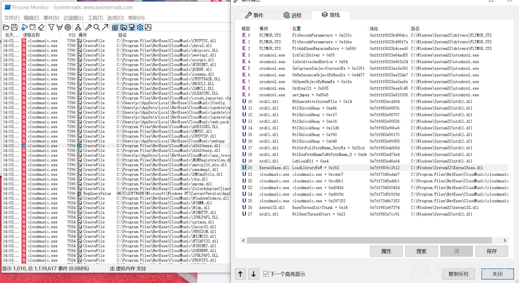Switch to the 进程 tab
The image size is (519, 283).
292,15
